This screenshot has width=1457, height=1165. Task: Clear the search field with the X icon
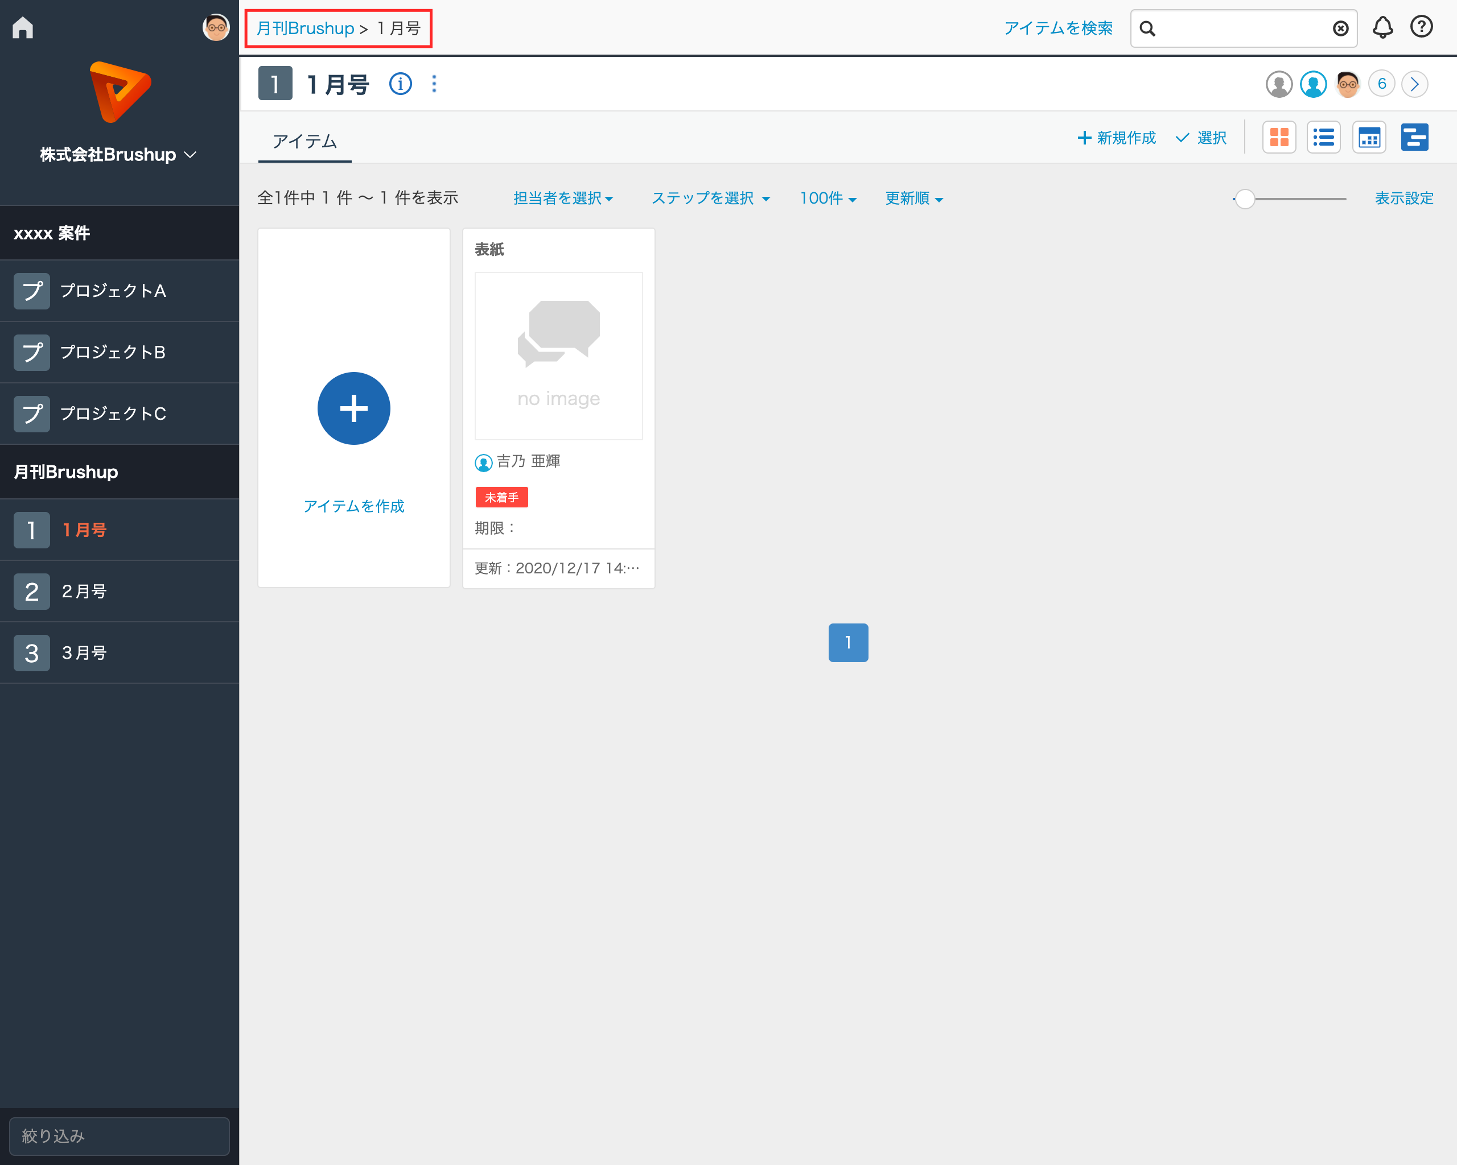(1340, 28)
